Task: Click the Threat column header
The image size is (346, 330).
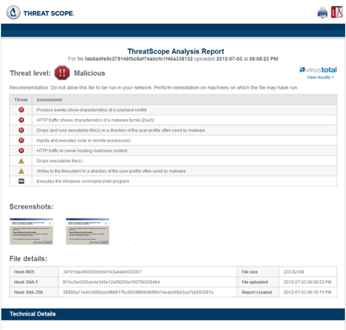Action: [x=21, y=100]
